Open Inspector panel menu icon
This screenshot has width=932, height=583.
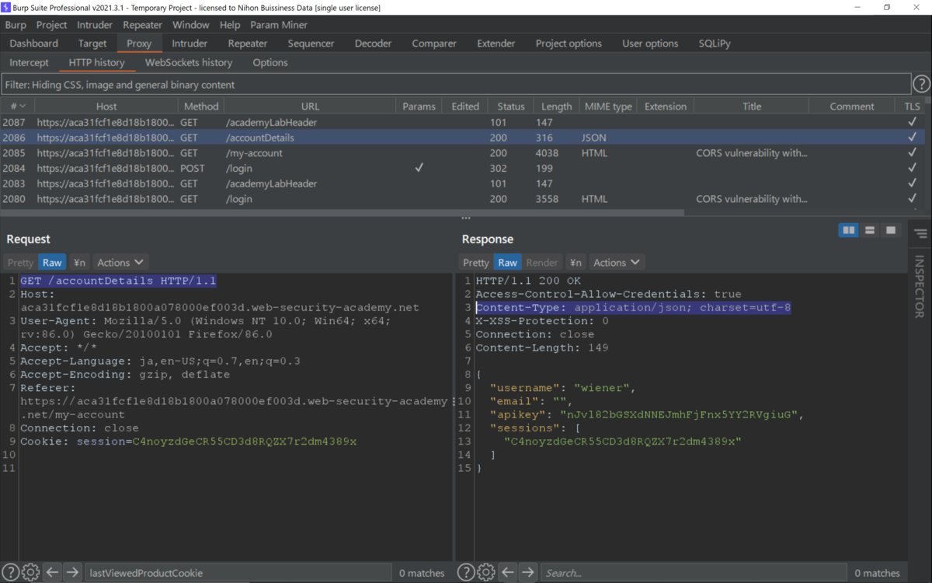pyautogui.click(x=920, y=233)
